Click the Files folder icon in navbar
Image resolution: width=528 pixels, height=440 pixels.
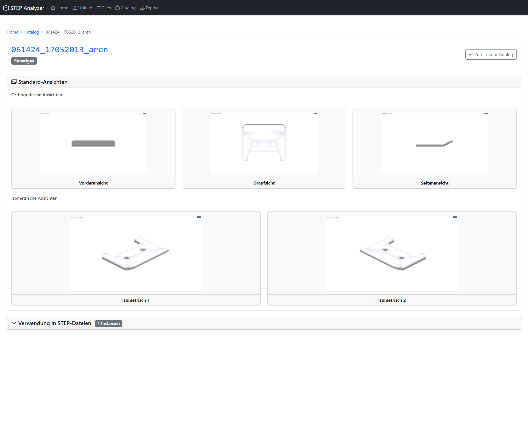99,8
